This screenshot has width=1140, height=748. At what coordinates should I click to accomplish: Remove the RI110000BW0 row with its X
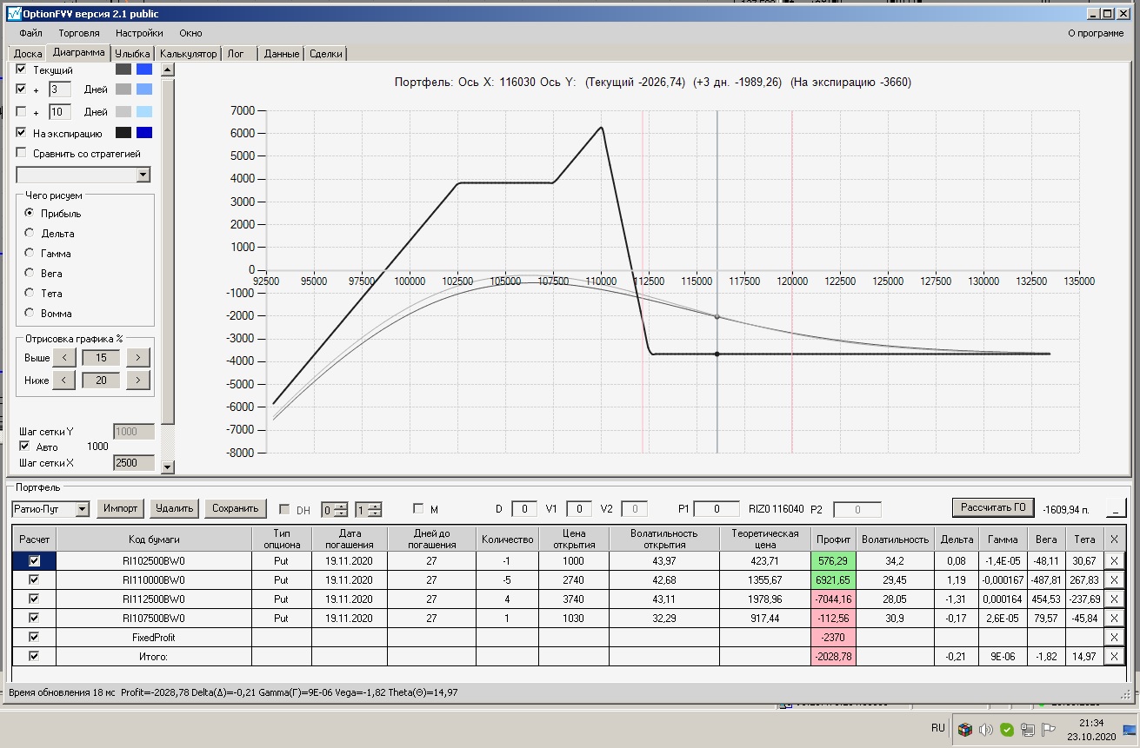[x=1115, y=580]
